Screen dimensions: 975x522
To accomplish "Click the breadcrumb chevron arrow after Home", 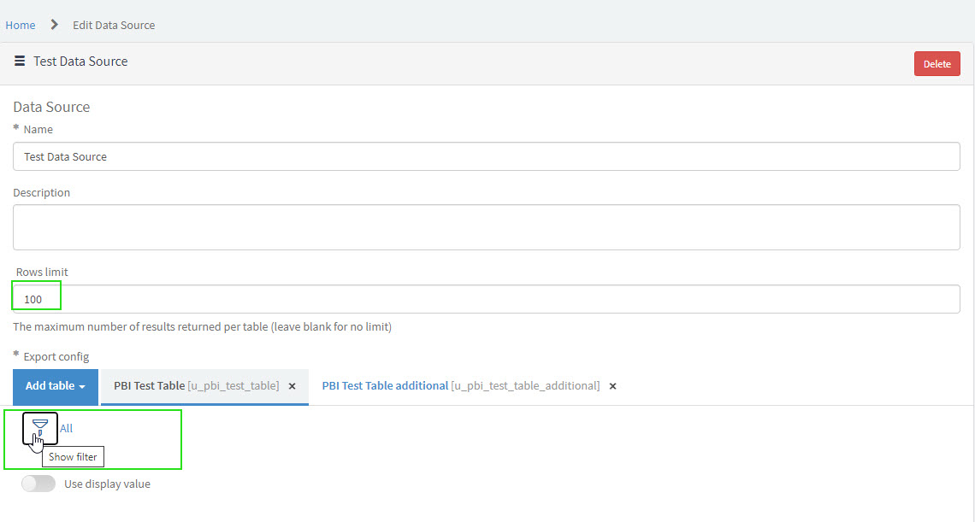I will [55, 25].
